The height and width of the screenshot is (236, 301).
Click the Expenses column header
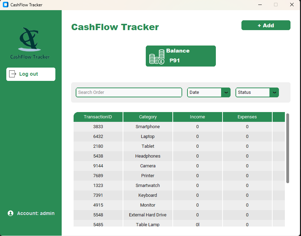tap(247, 117)
